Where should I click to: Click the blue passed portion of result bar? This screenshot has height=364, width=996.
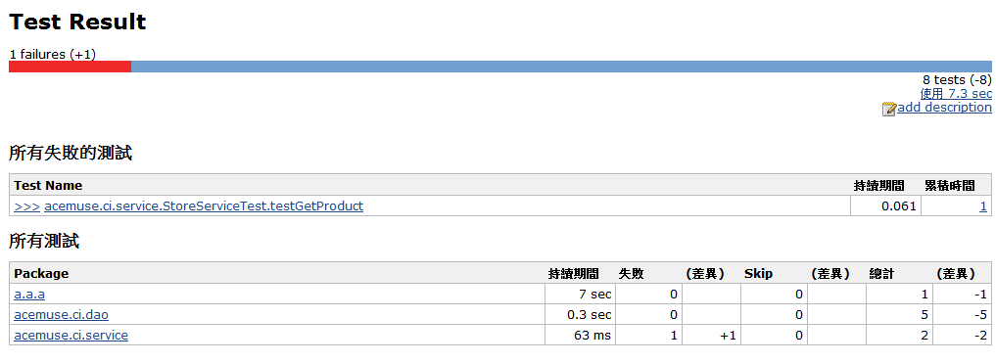click(561, 67)
